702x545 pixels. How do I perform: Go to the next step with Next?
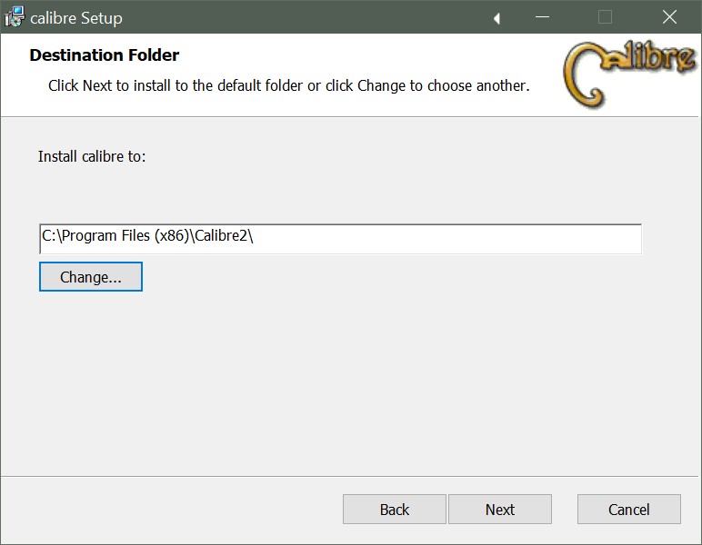click(x=499, y=510)
